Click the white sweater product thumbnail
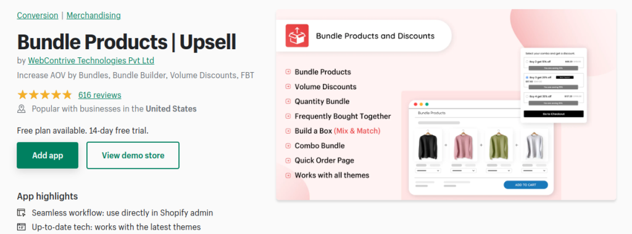Screen dimensions: 632x234 coord(534,145)
